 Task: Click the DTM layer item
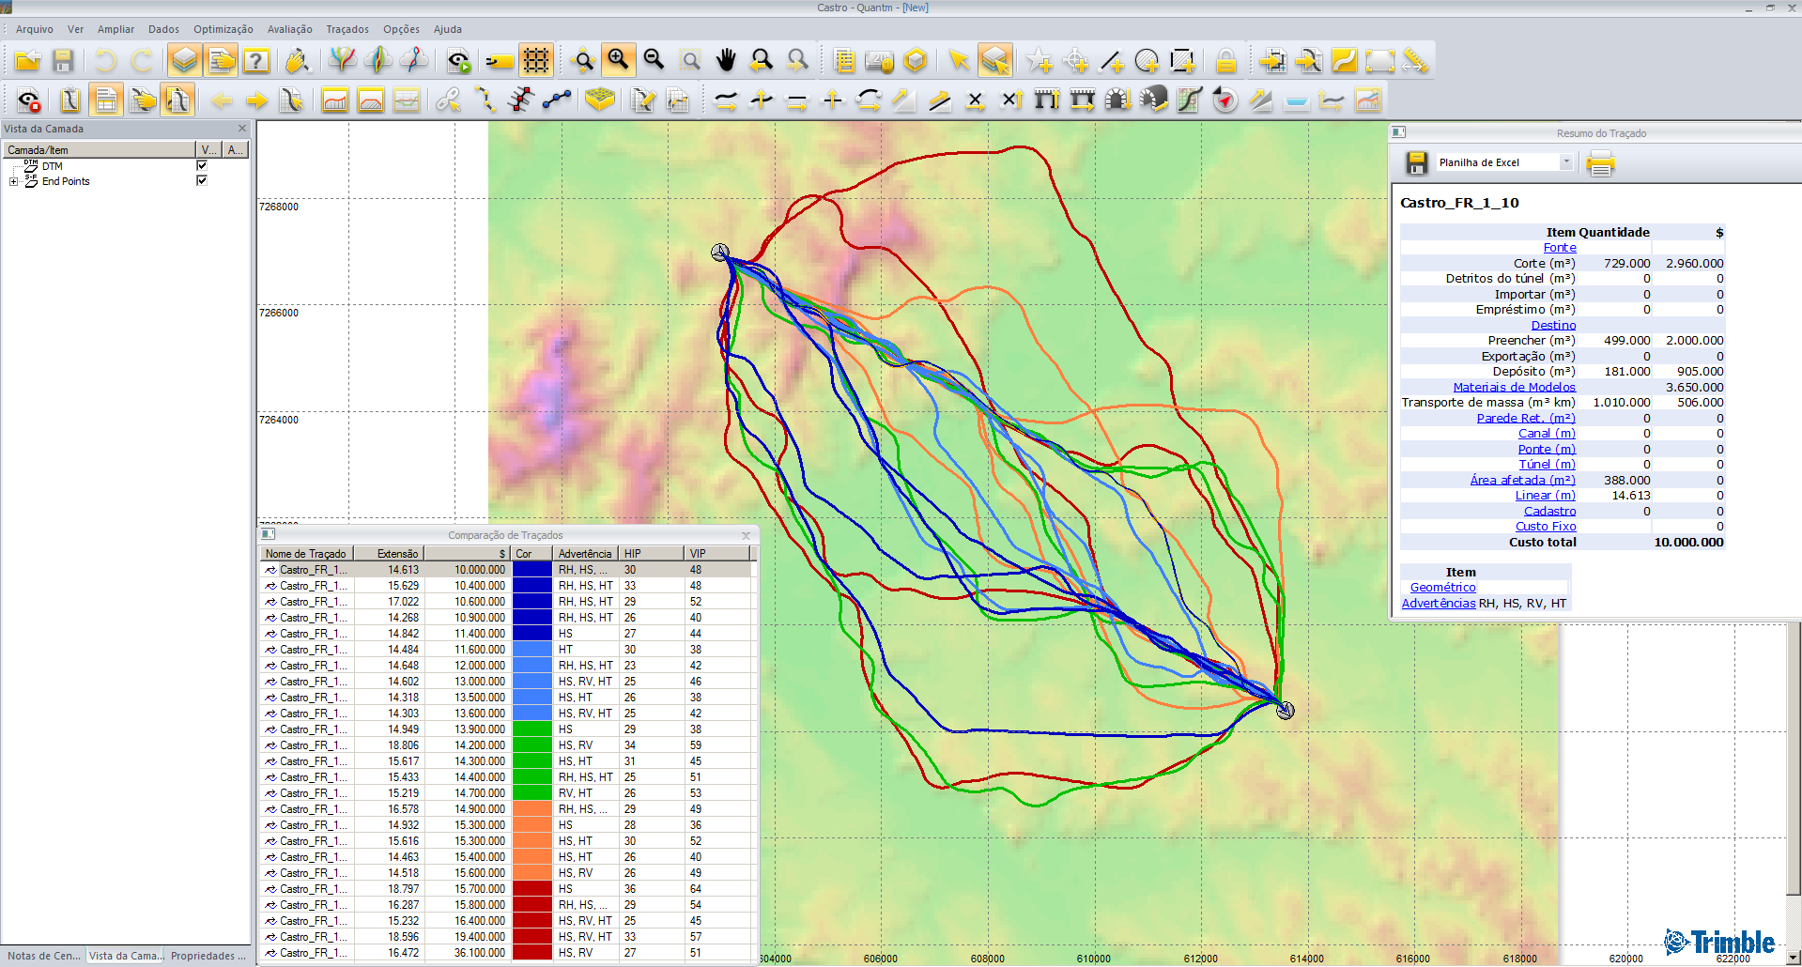click(53, 166)
